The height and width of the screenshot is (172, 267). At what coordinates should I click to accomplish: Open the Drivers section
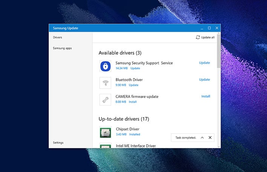click(57, 37)
